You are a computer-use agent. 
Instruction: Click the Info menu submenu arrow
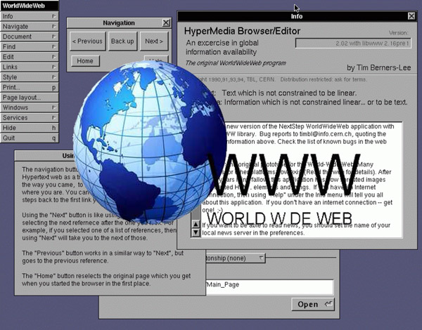pyautogui.click(x=54, y=16)
